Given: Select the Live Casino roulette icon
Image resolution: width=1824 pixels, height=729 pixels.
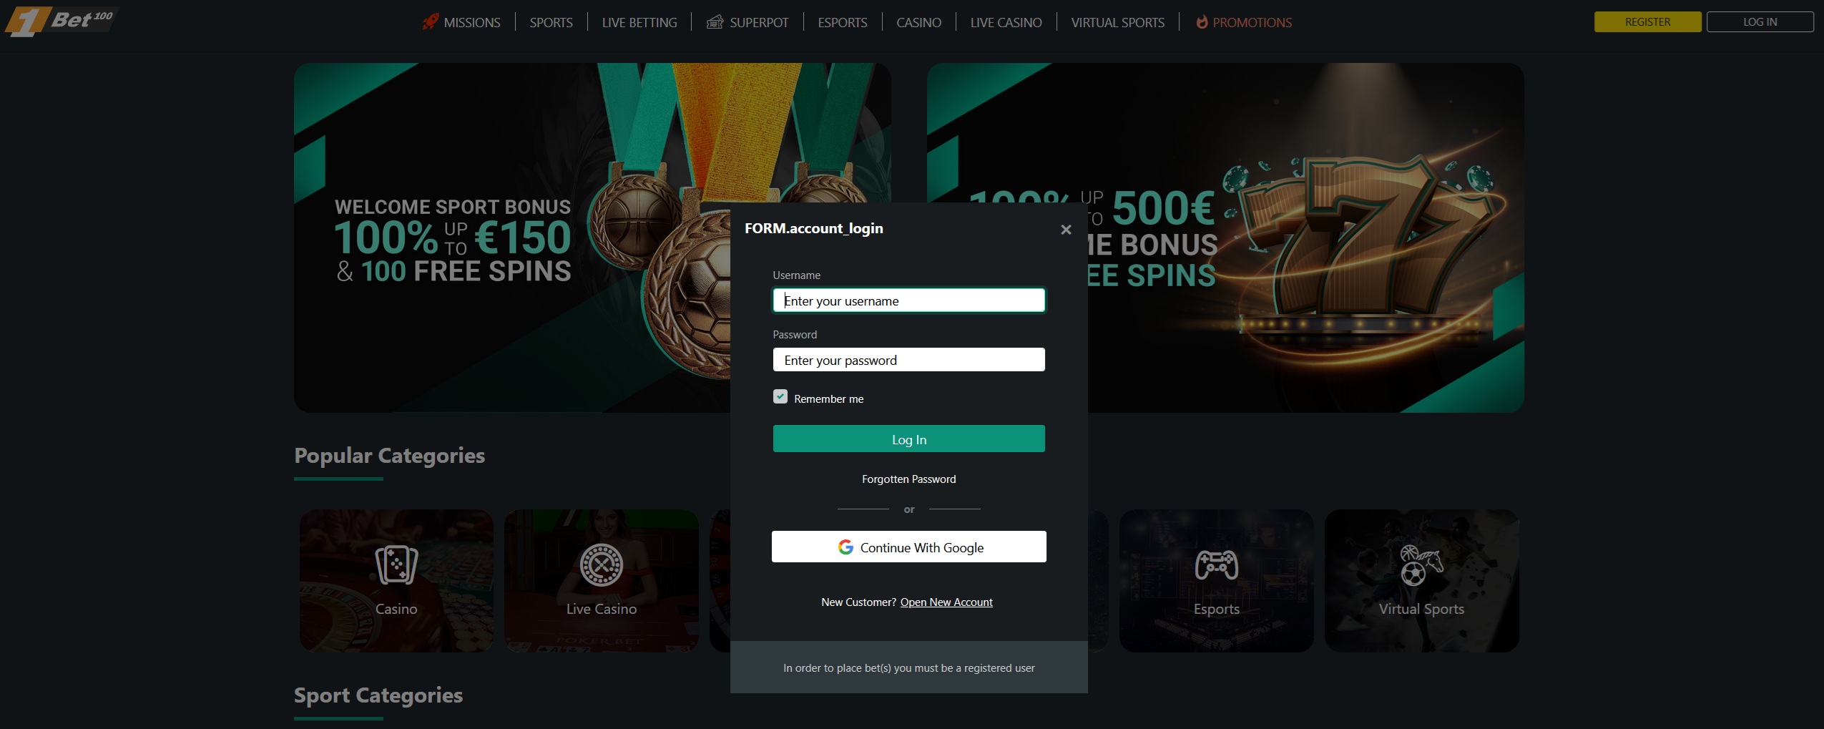Looking at the screenshot, I should (601, 565).
